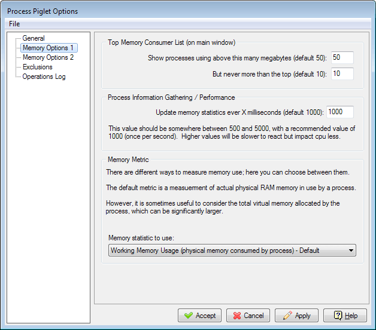The image size is (376, 330).
Task: Click the megabytes threshold field showing 50
Action: (341, 57)
